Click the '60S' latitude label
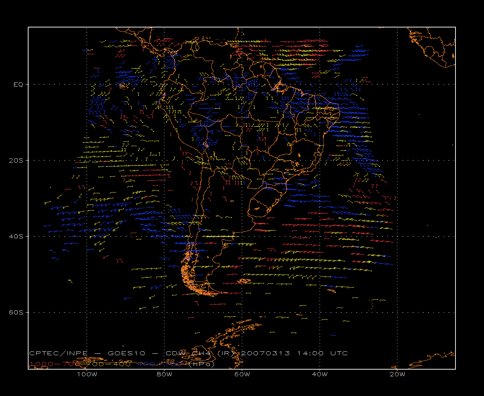Viewport: 484px width, 396px height. point(17,313)
